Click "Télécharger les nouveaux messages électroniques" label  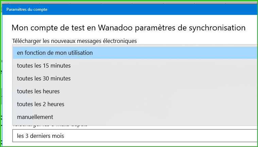coord(74,41)
